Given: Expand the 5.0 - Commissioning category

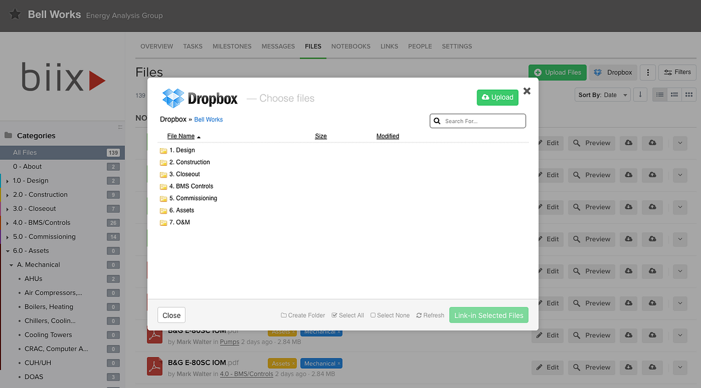Looking at the screenshot, I should pyautogui.click(x=7, y=237).
